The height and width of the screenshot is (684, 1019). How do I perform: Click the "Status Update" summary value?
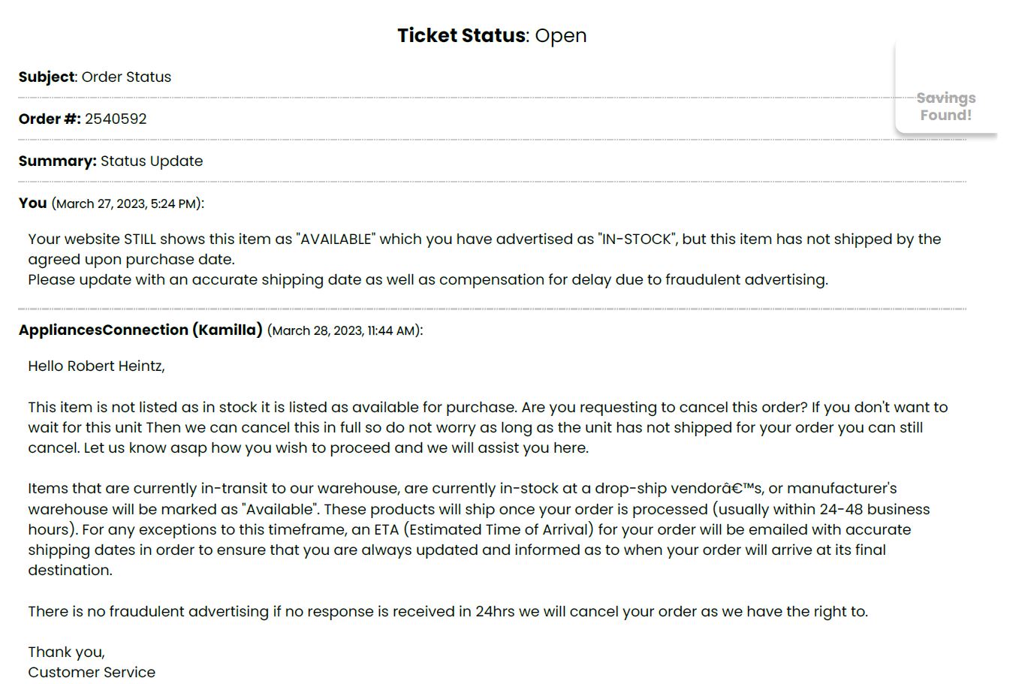pyautogui.click(x=152, y=161)
